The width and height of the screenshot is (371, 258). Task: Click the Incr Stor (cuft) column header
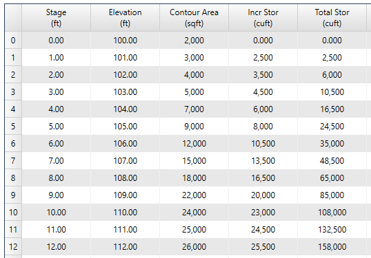[x=263, y=18]
